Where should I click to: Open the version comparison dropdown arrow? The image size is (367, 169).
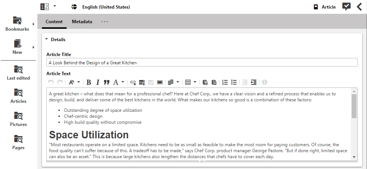click(55, 6)
